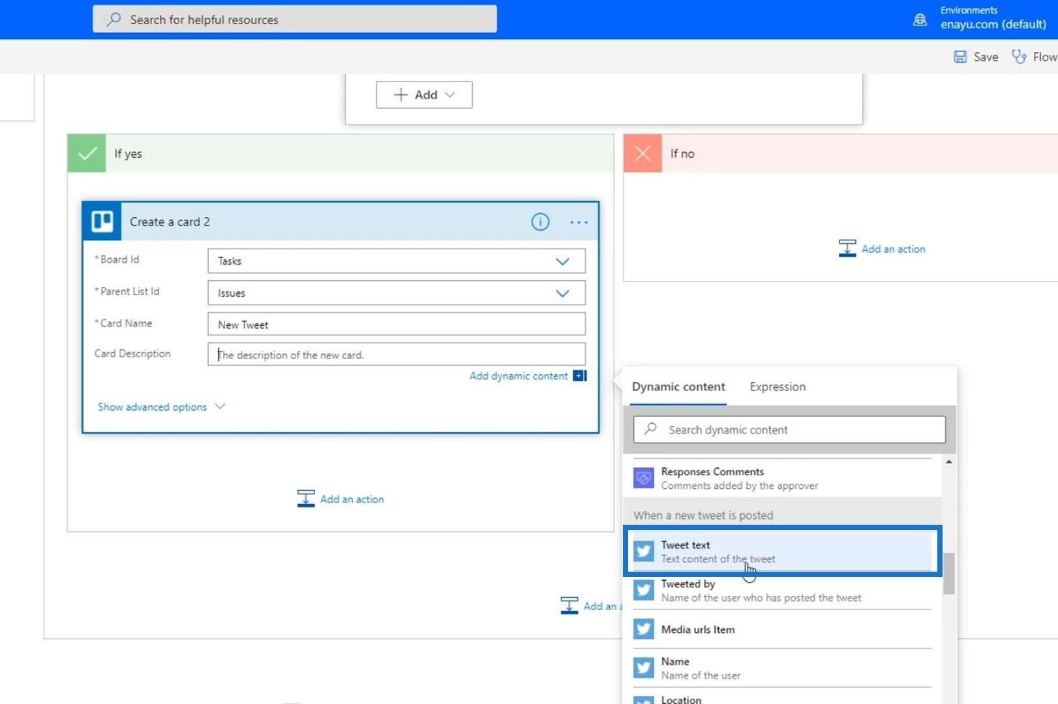Click the add action icon in If yes branch
This screenshot has height=704, width=1058.
(306, 499)
